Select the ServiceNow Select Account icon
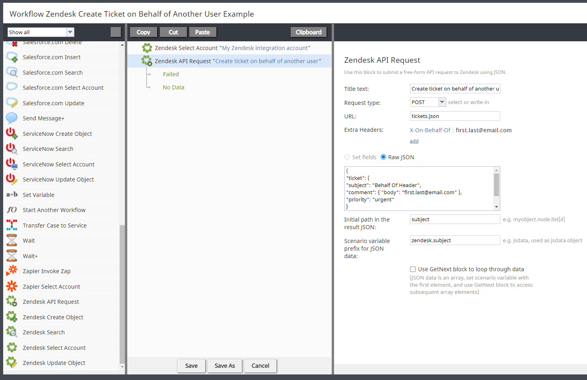587x380 pixels. tap(12, 164)
